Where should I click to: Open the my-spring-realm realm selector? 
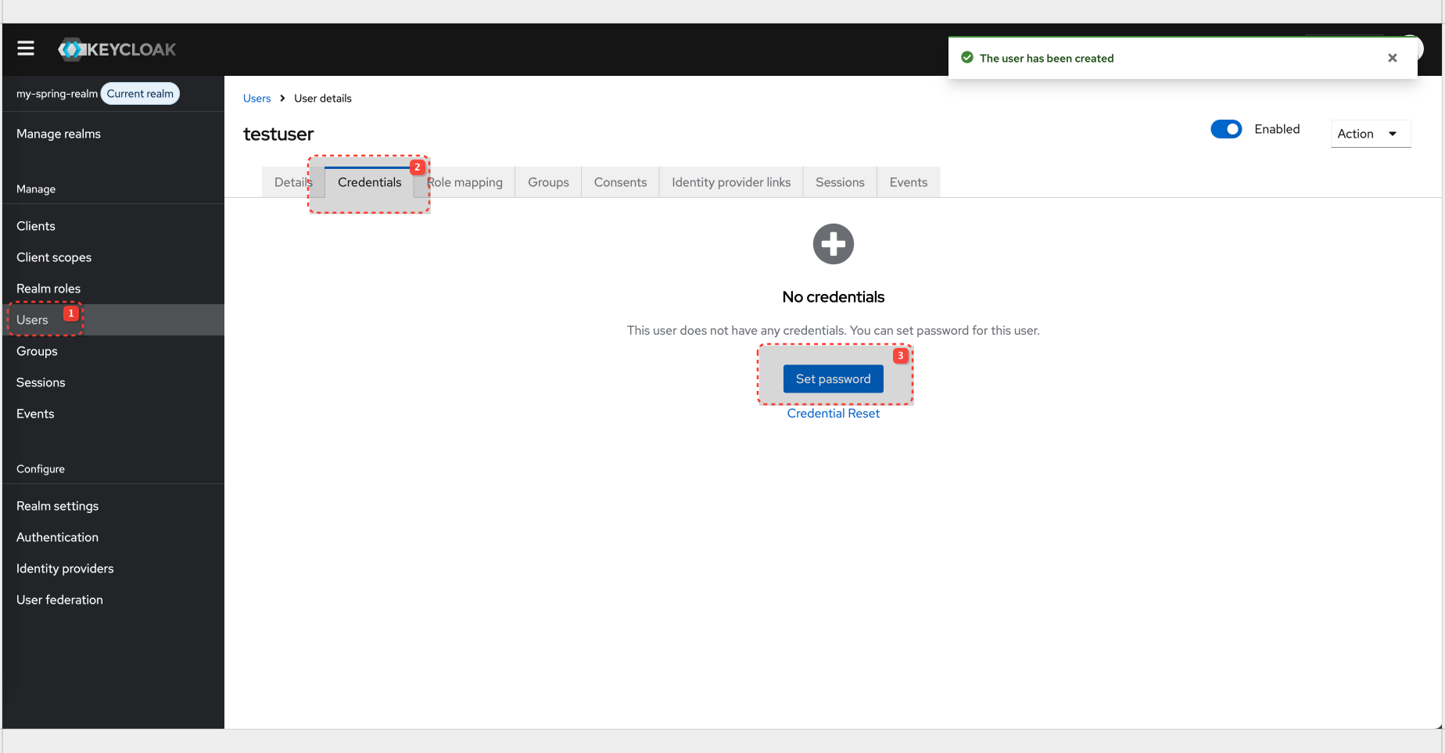pos(56,93)
